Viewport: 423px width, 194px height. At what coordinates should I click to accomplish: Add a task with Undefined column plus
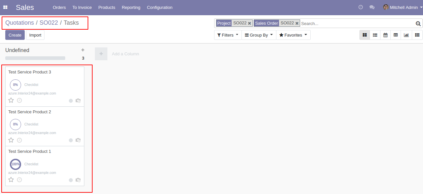coord(83,50)
